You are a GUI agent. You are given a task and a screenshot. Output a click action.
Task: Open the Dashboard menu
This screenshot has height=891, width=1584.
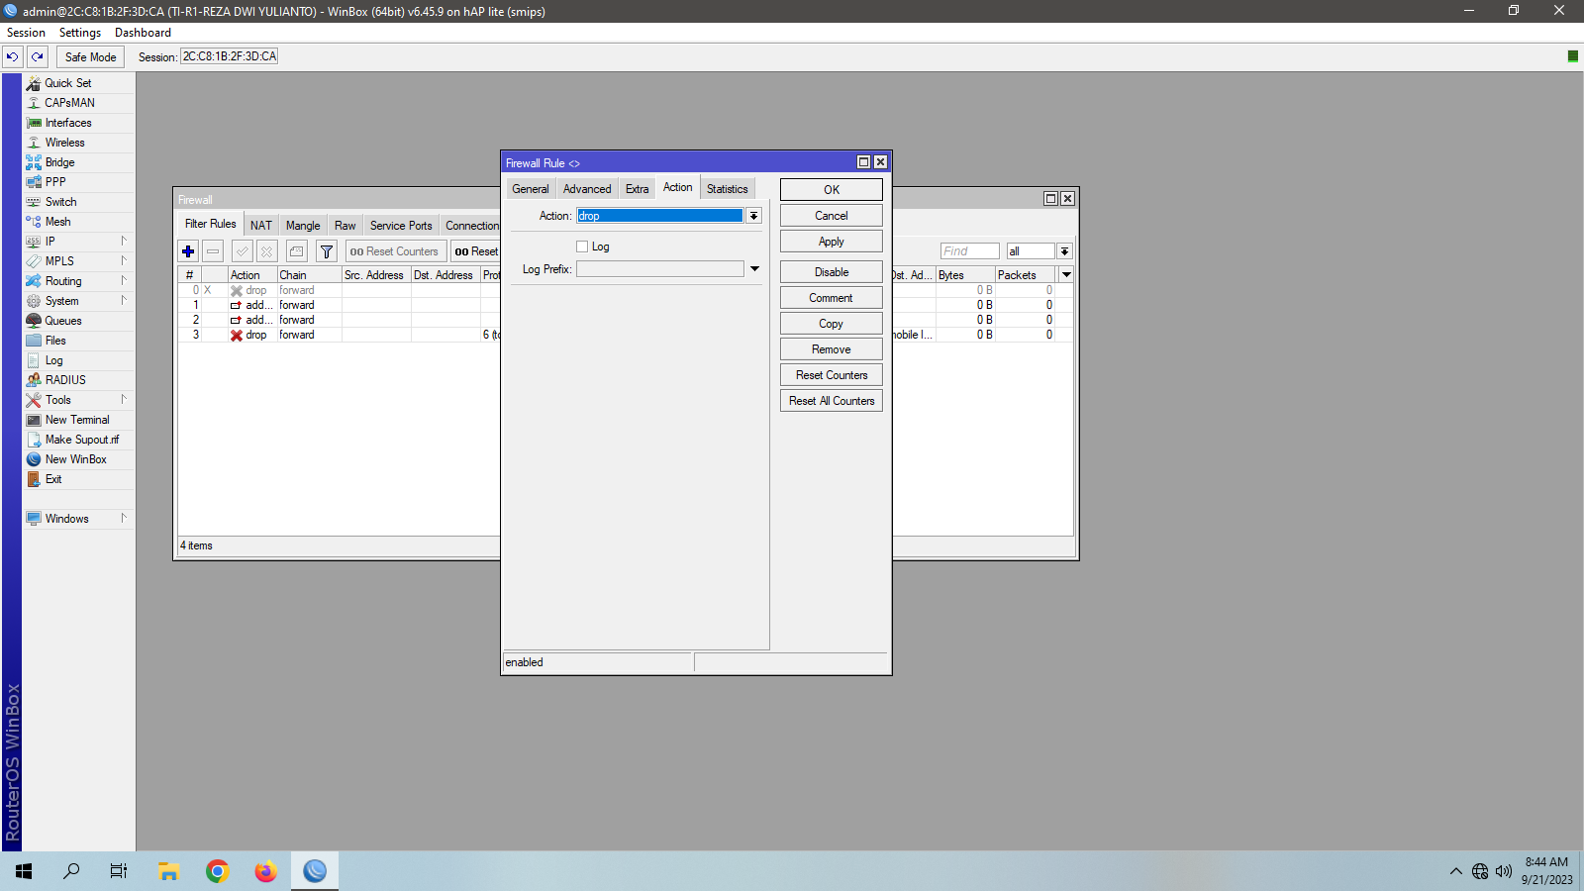pos(143,33)
